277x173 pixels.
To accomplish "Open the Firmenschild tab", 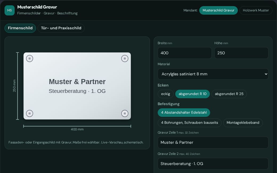I will pos(20,28).
